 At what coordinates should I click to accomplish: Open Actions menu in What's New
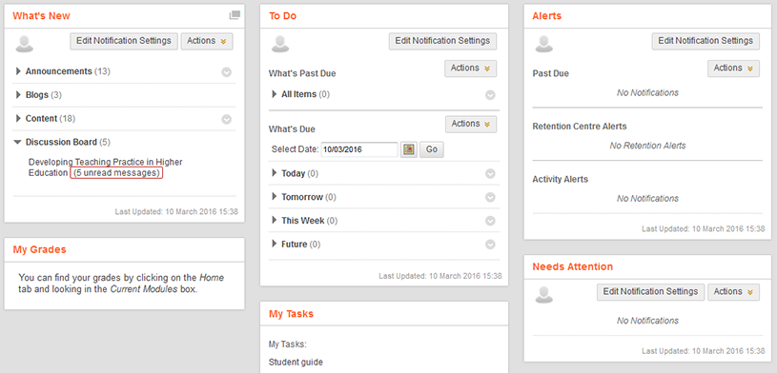[x=207, y=41]
